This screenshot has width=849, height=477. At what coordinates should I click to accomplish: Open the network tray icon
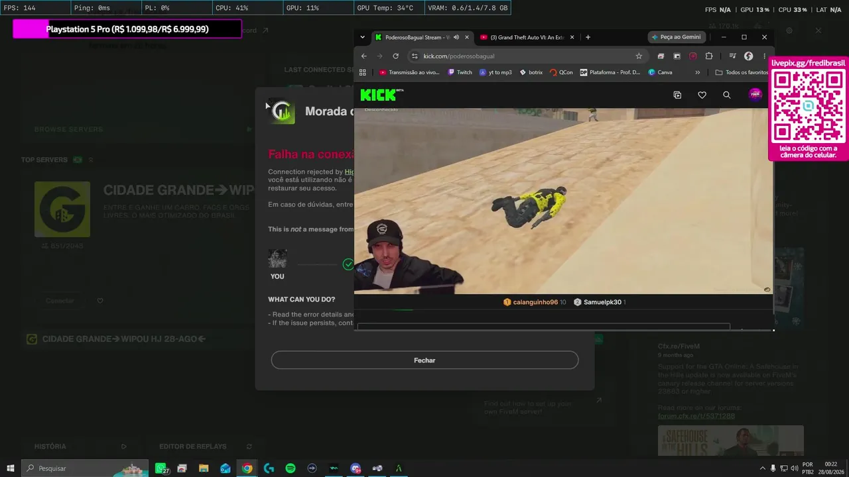pyautogui.click(x=785, y=468)
